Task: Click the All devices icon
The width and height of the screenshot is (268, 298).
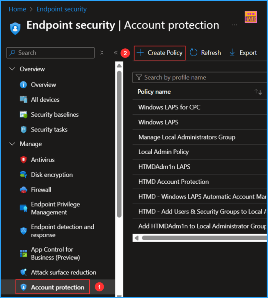Action: click(x=23, y=100)
